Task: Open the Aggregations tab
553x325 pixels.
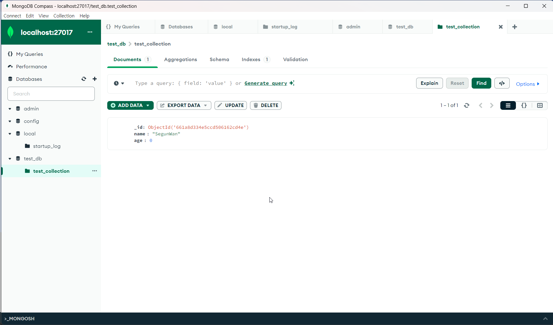Action: coord(180,60)
